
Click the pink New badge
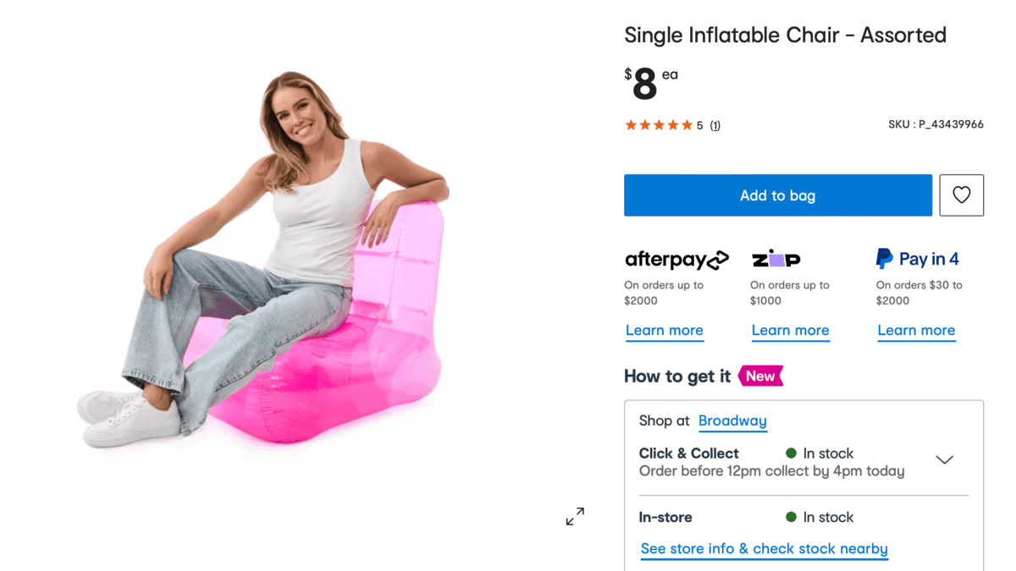pos(760,376)
